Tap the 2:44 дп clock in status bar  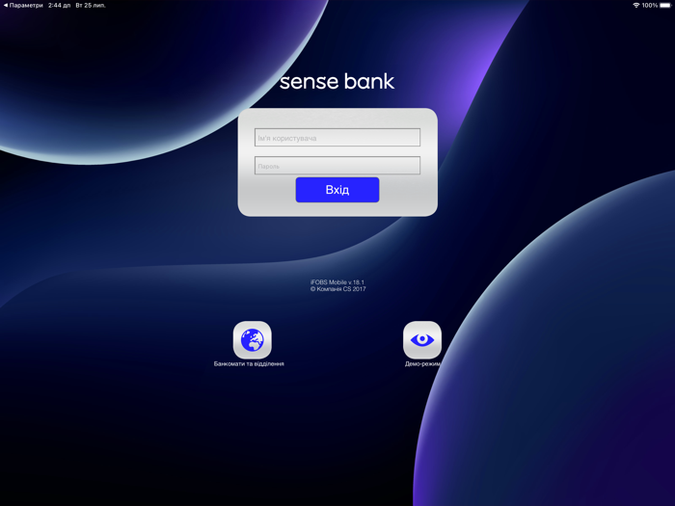point(60,5)
